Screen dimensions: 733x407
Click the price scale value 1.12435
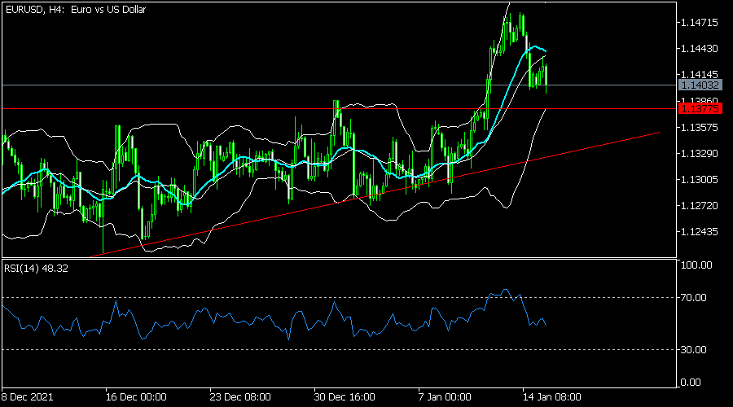(x=700, y=232)
